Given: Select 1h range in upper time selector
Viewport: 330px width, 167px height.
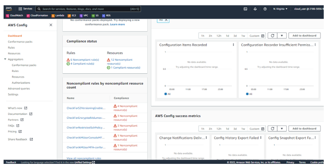Looking at the screenshot, I should 203,36.
